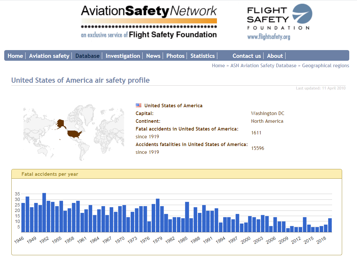Image resolution: width=357 pixels, height=263 pixels.
Task: Click the Home breadcrumb link
Action: 218,66
